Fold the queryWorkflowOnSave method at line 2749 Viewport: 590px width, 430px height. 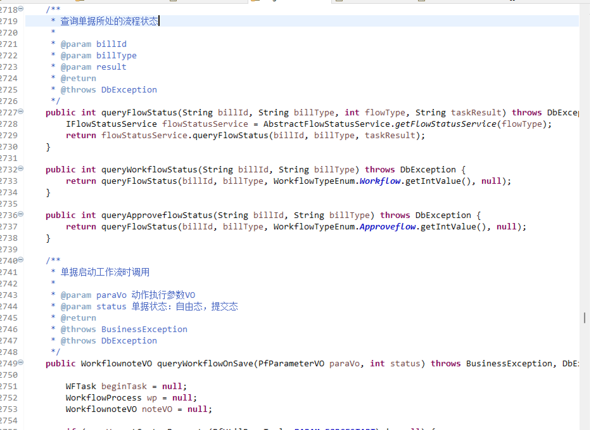pyautogui.click(x=21, y=363)
